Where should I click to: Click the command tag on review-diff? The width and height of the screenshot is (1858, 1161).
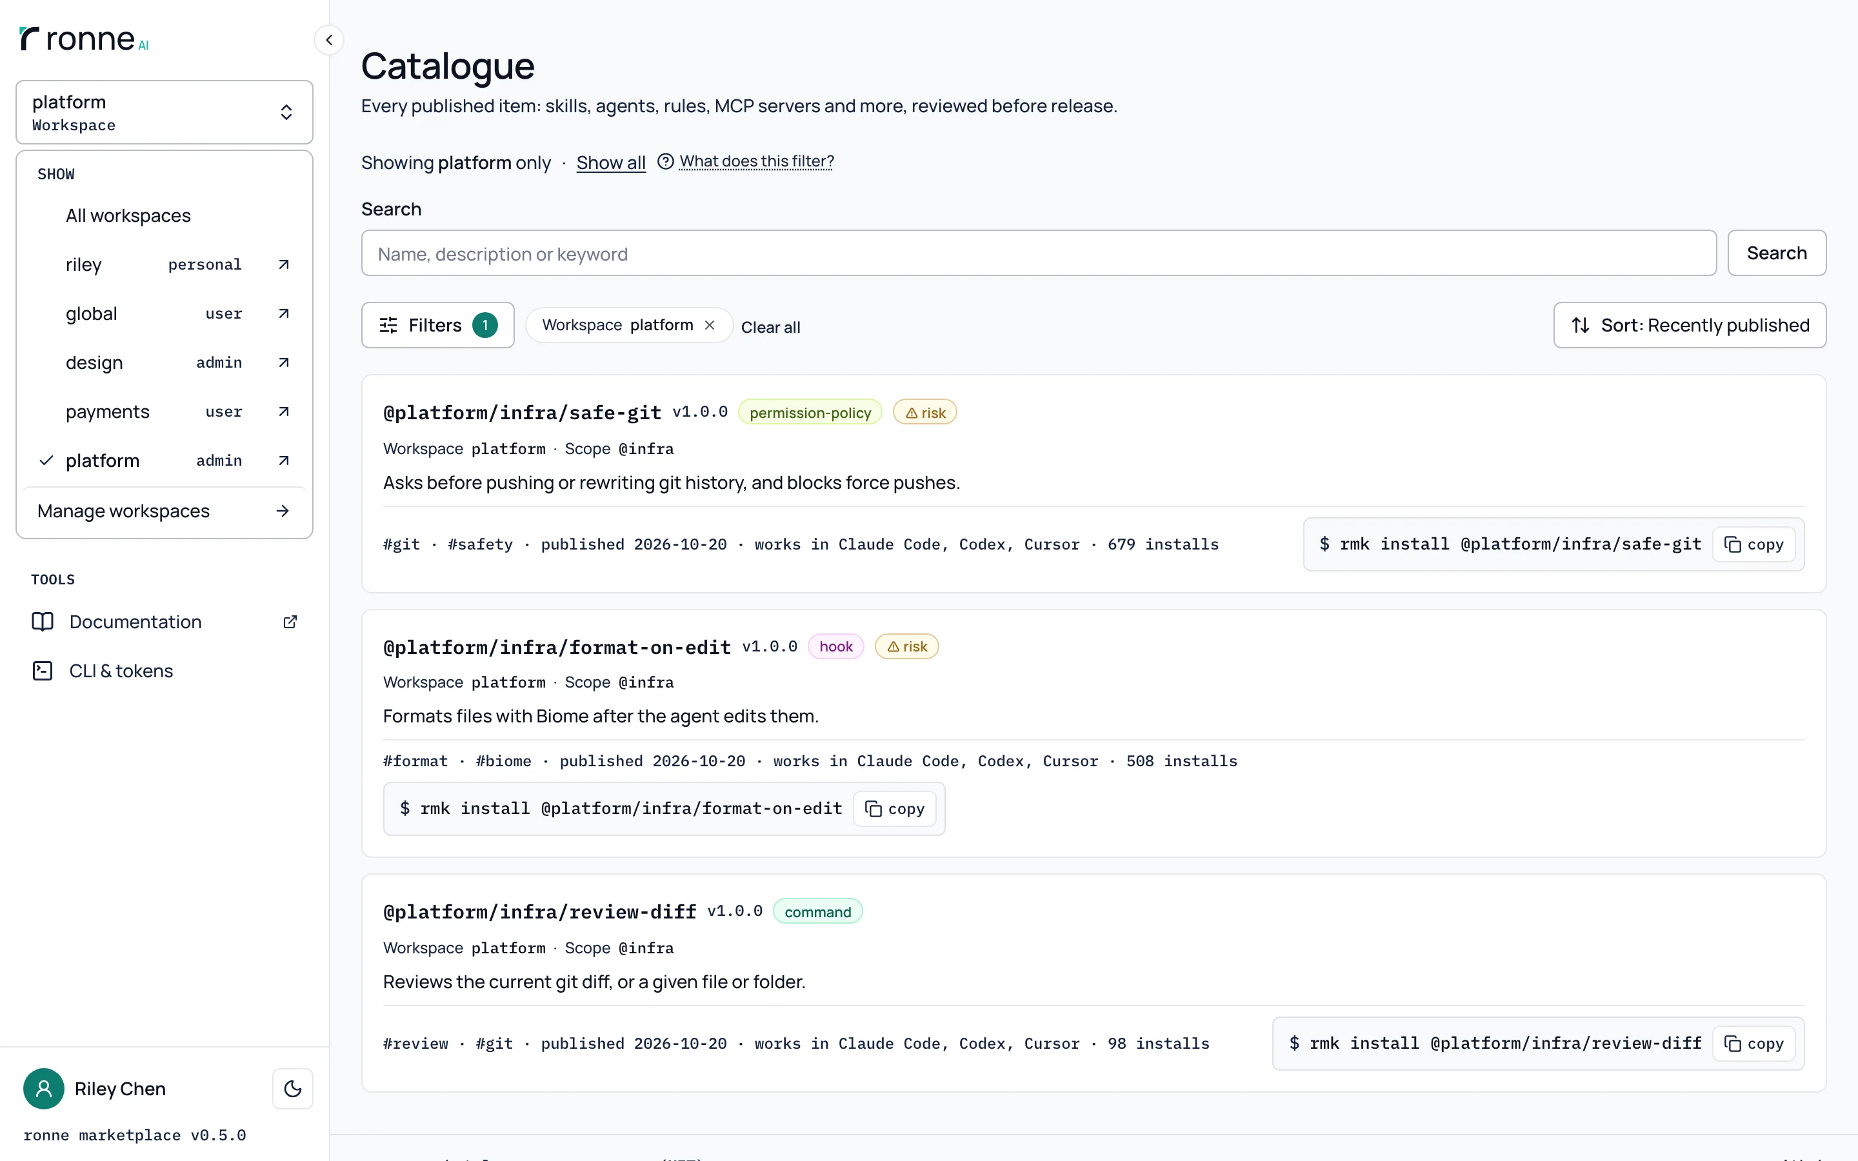(x=817, y=911)
